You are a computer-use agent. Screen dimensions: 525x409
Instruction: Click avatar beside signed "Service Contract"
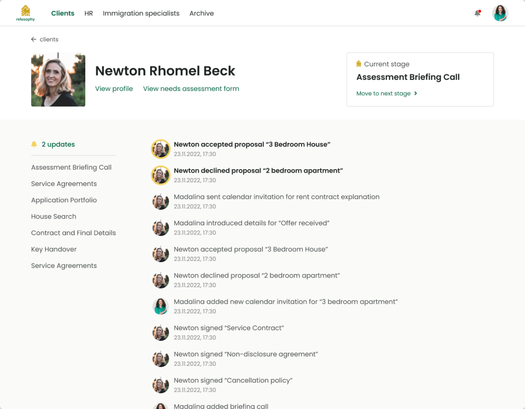click(x=161, y=333)
